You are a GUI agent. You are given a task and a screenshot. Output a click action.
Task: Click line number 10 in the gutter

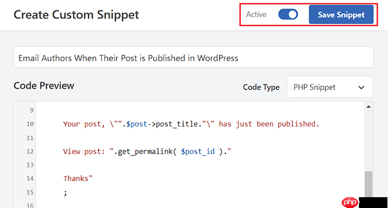pyautogui.click(x=30, y=124)
